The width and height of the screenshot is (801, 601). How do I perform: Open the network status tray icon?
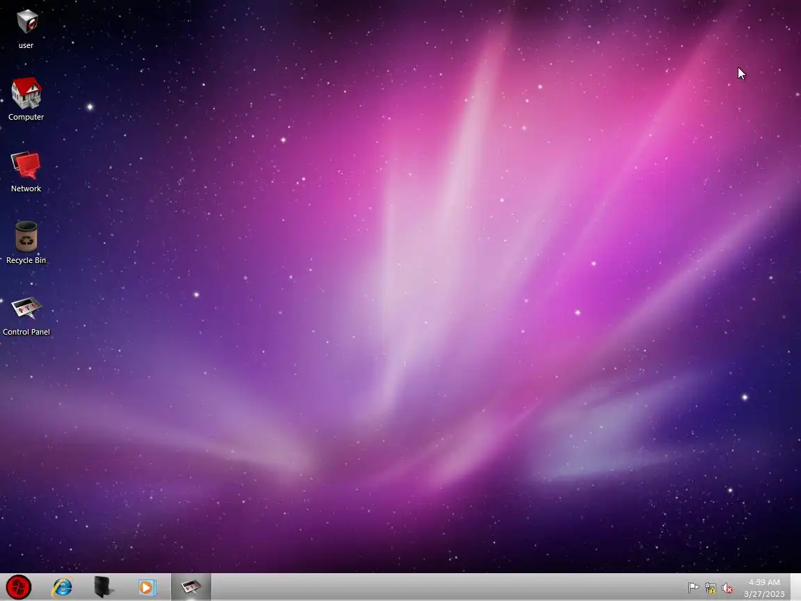pyautogui.click(x=710, y=588)
